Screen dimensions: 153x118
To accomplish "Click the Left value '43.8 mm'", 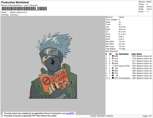I will pyautogui.click(x=122, y=27).
